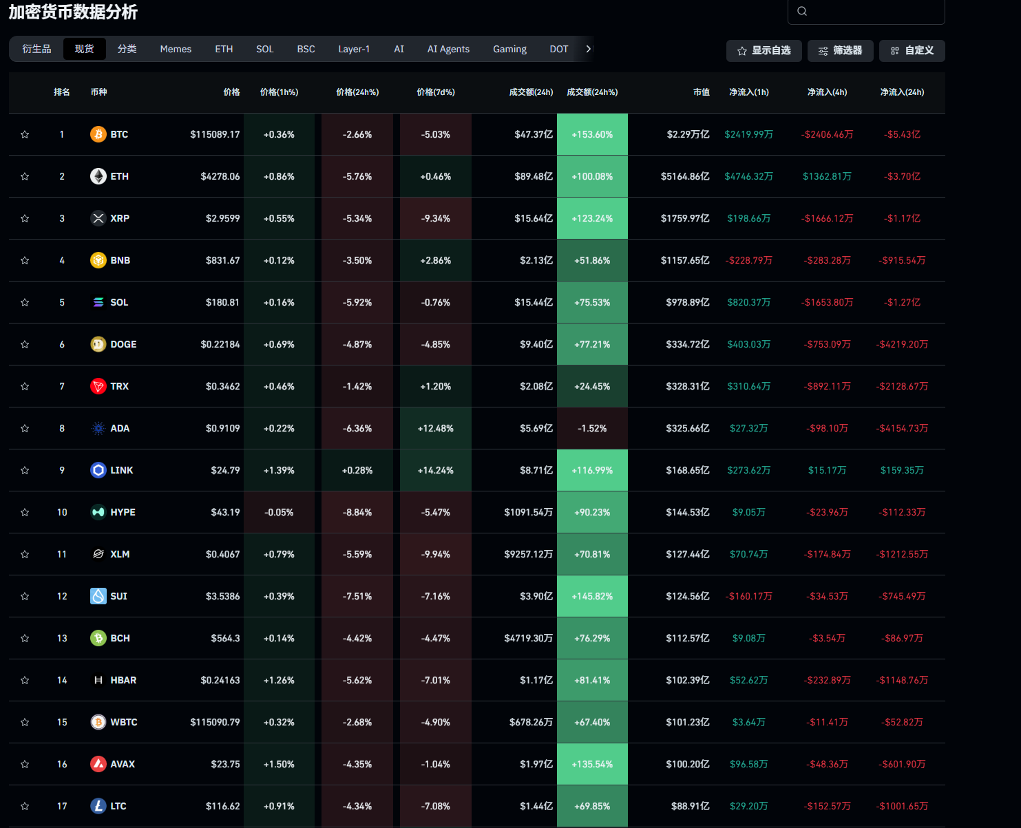Star the LINK row
The height and width of the screenshot is (828, 1021).
25,470
